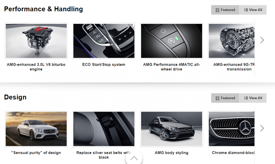Open AMG-enhanced 3.0L V6 biturbo engine image
Screen dimensions: 275x164
click(36, 41)
